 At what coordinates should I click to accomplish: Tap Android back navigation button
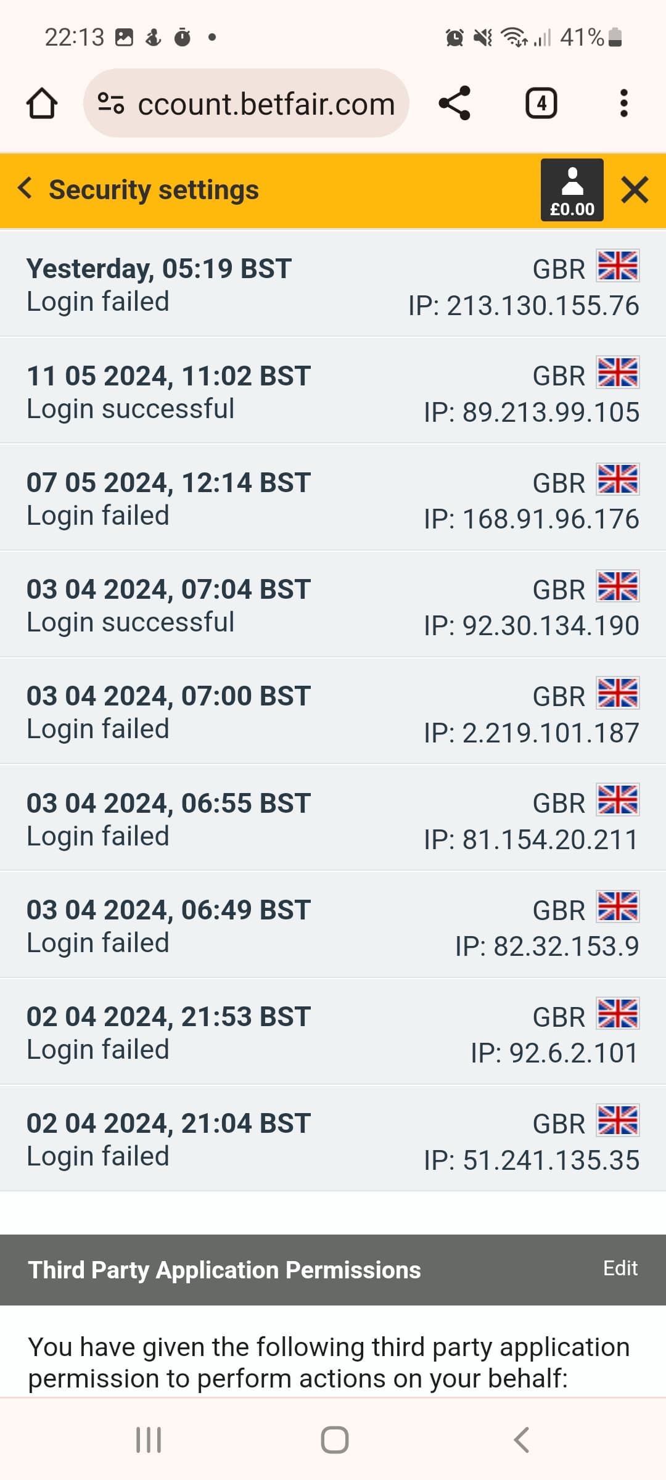tap(521, 1440)
